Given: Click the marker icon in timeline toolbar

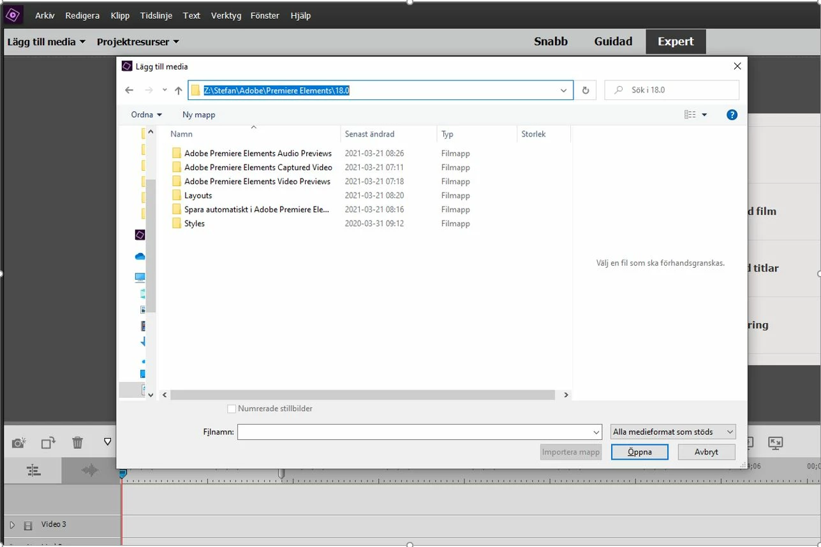Looking at the screenshot, I should [x=108, y=441].
